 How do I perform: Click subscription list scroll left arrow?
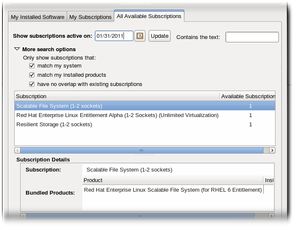pyautogui.click(x=18, y=150)
